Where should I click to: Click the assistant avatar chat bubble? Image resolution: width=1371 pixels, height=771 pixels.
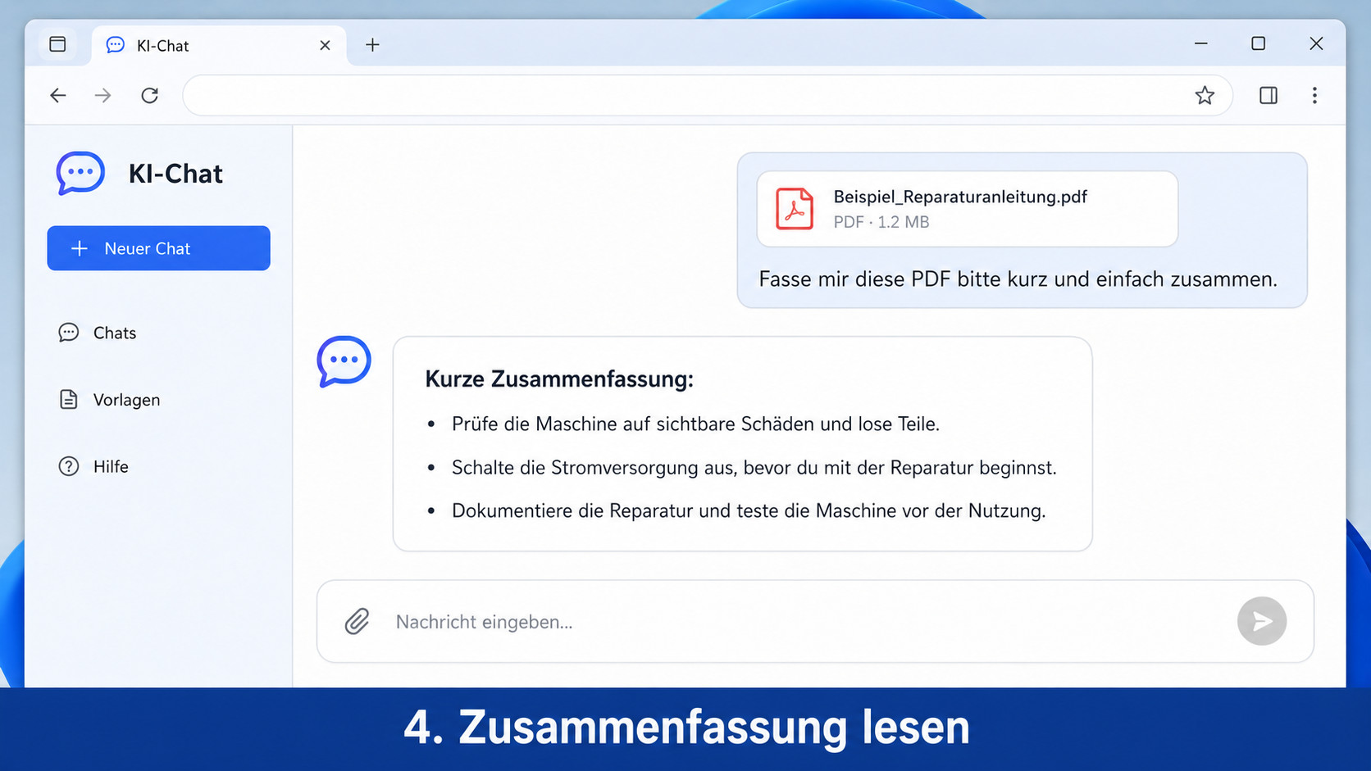[x=344, y=361]
